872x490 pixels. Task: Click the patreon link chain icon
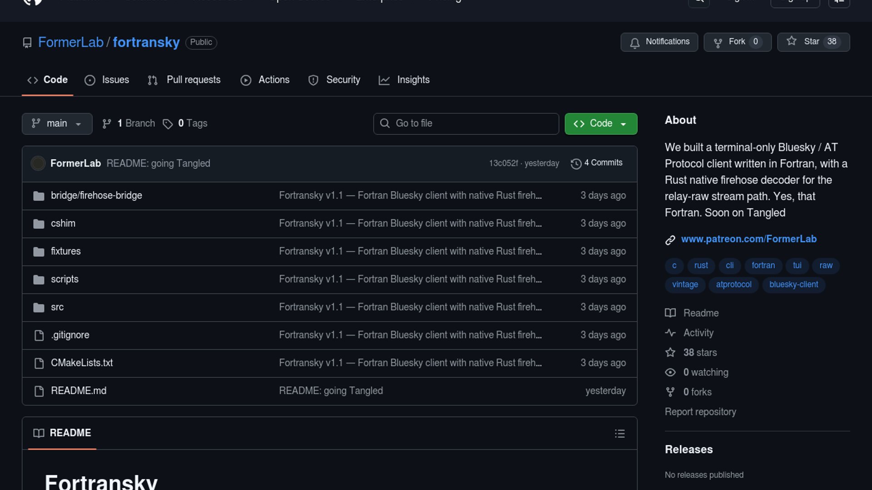[x=670, y=240]
